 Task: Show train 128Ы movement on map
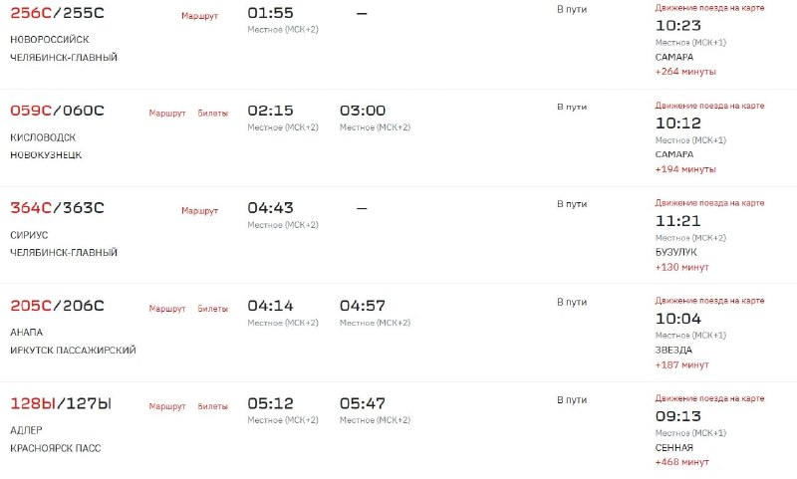(709, 398)
